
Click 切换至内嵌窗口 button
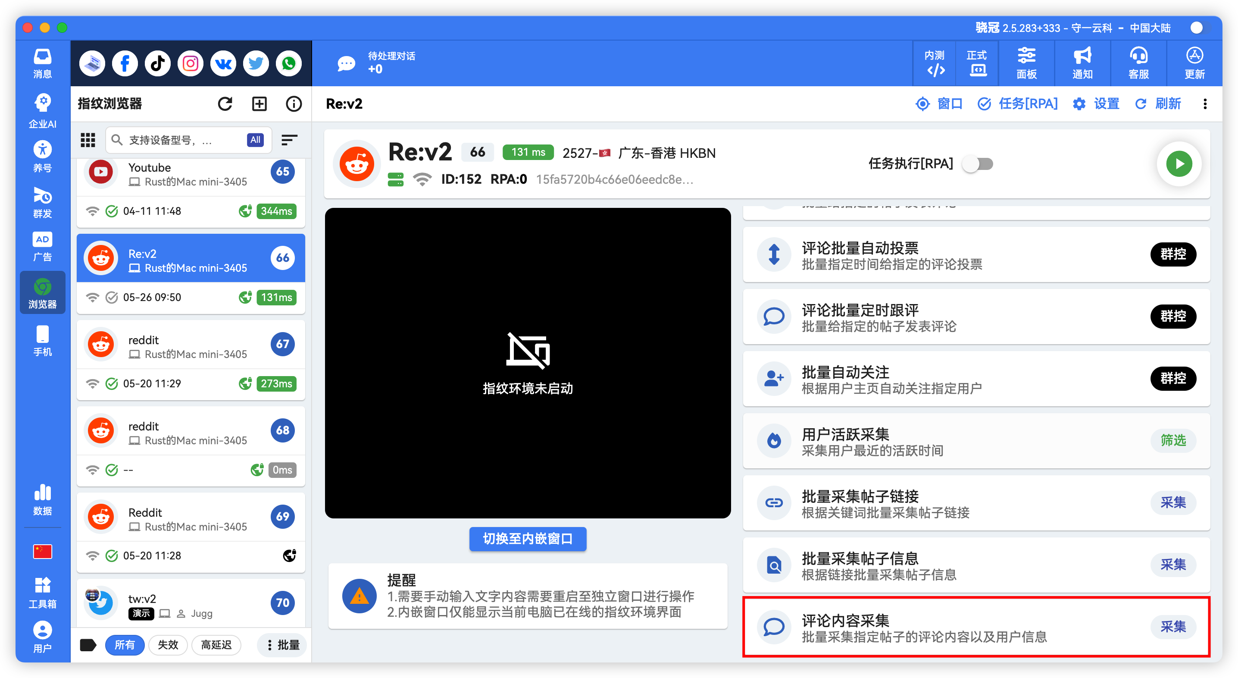tap(528, 539)
